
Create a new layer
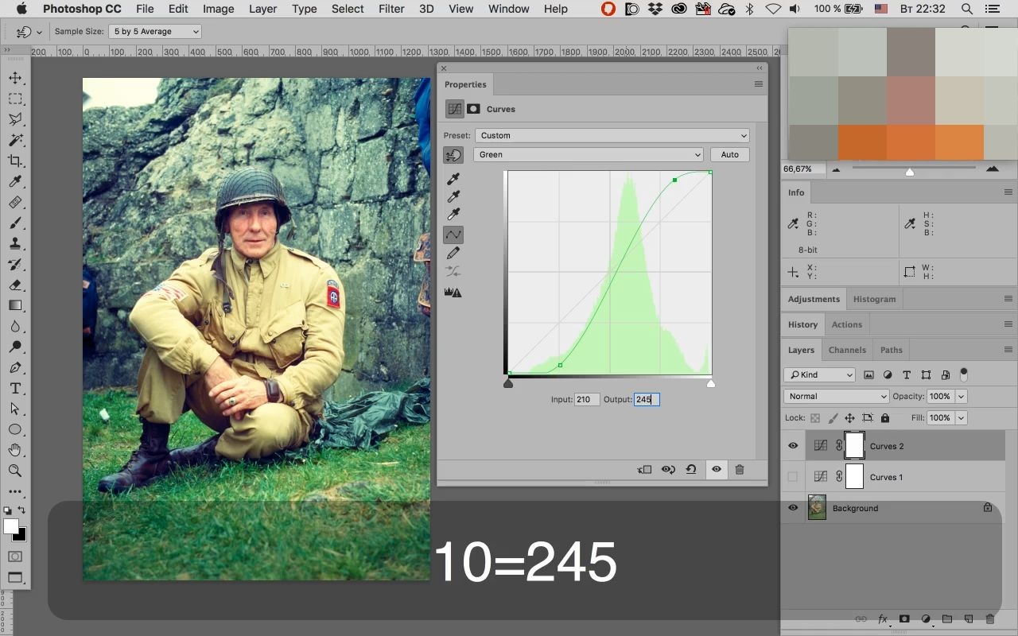tap(969, 619)
